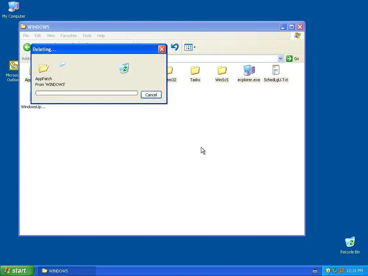The width and height of the screenshot is (368, 276).
Task: Click the deleting progress bar
Action: 87,93
